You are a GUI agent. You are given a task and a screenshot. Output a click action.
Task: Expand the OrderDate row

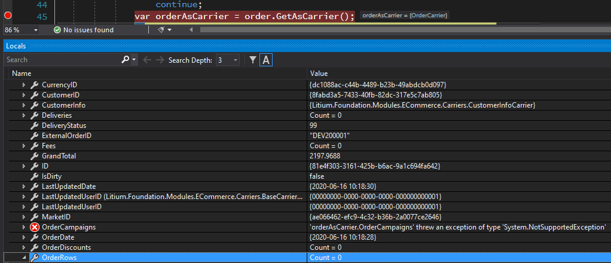tap(24, 237)
